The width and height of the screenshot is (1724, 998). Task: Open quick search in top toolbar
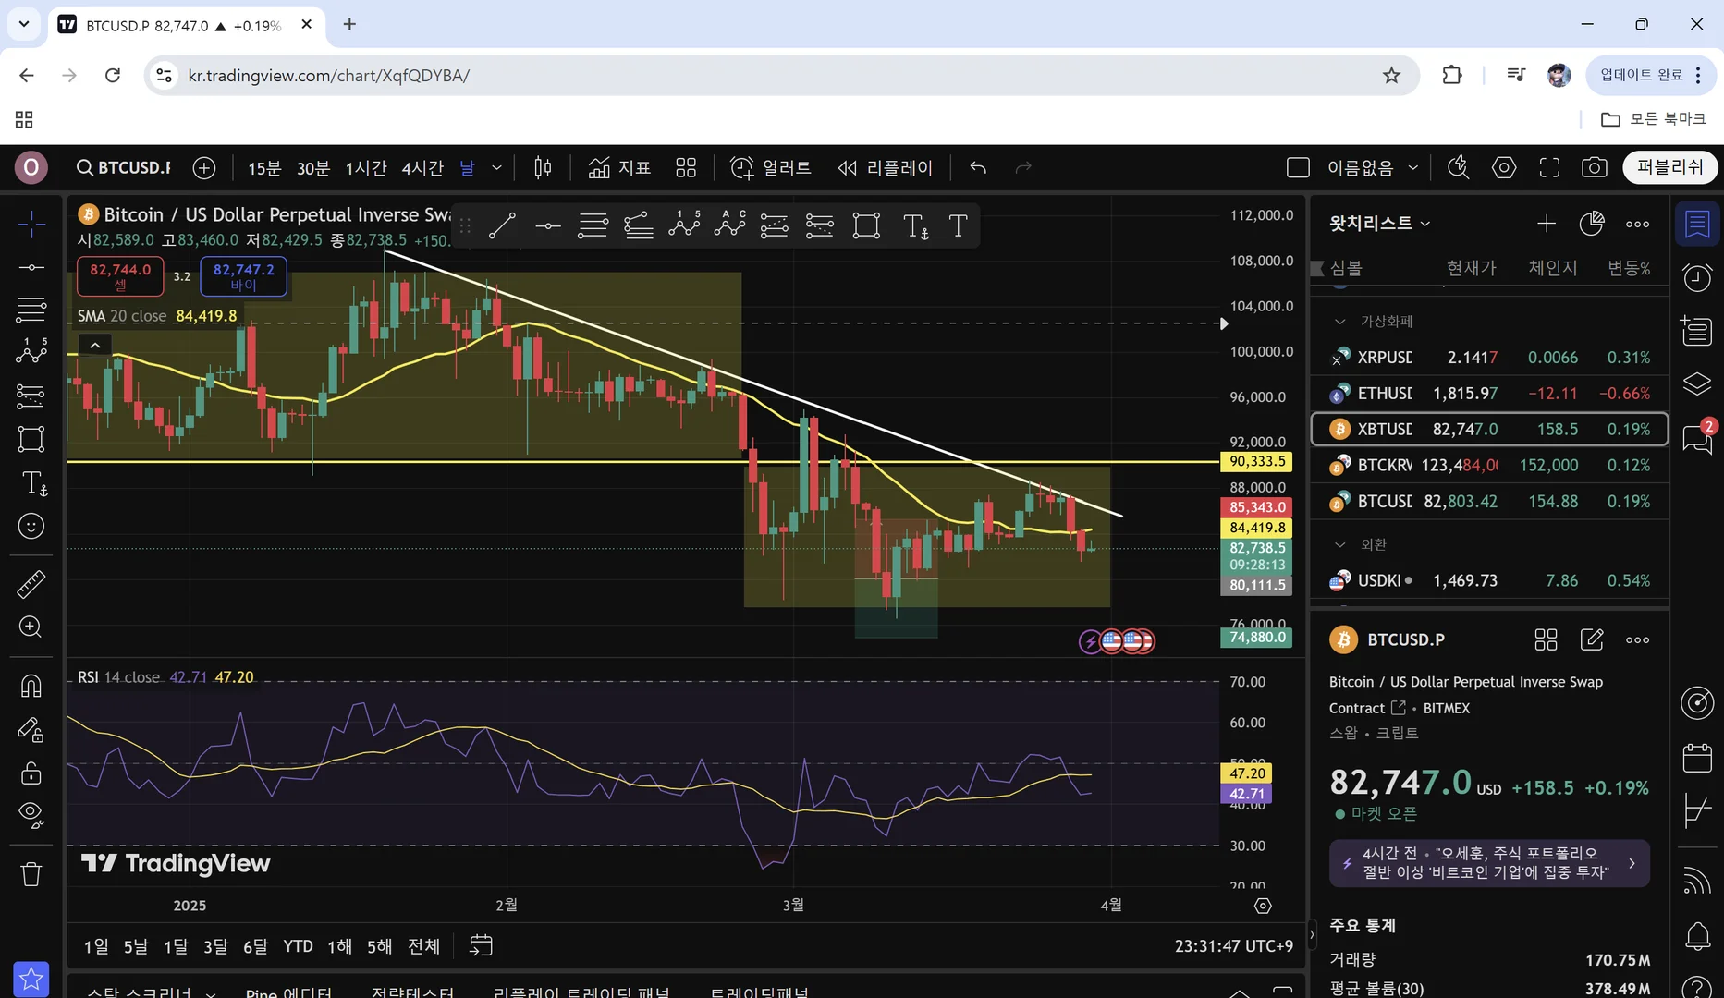1458,167
